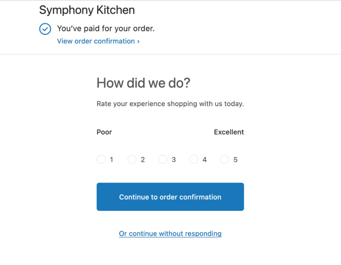Choose the radio circle for rating 2
This screenshot has width=341, height=265.
tap(132, 159)
